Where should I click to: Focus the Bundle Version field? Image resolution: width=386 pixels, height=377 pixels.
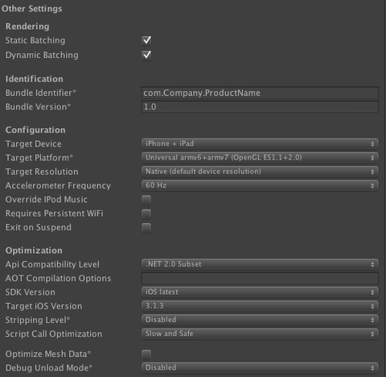tap(260, 107)
